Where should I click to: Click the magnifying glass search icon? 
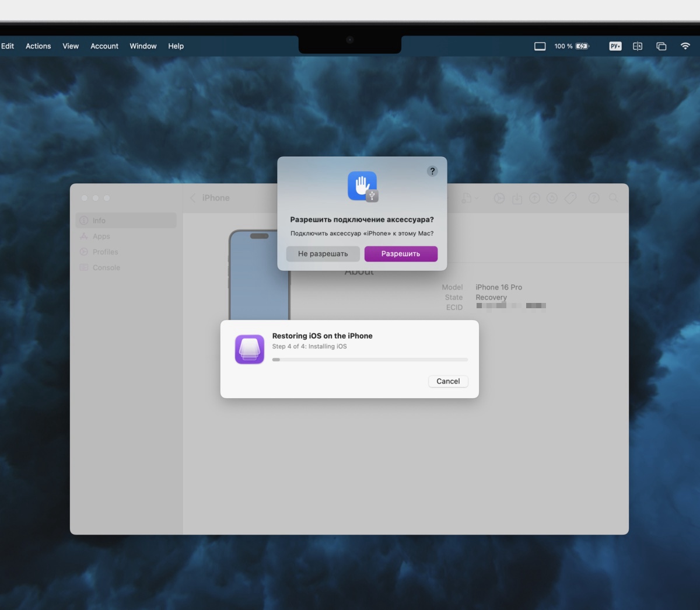coord(614,198)
